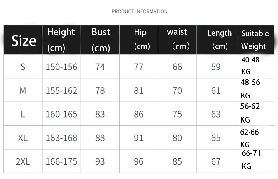Pick the 2XL size row label
This screenshot has width=278, height=179.
(23, 161)
